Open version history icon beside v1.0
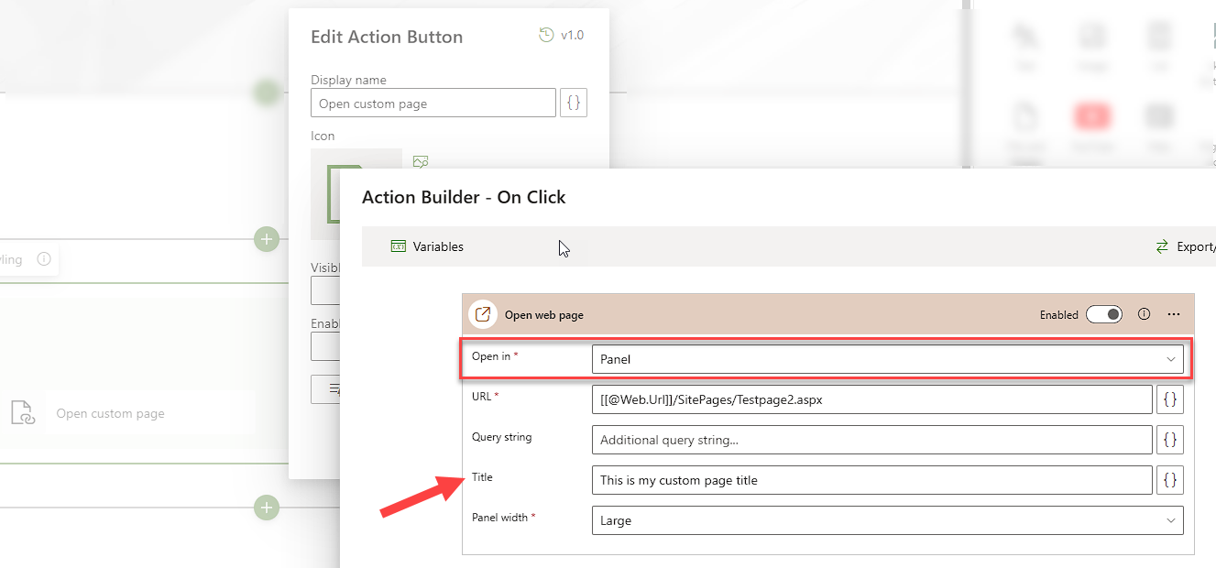 [x=546, y=36]
